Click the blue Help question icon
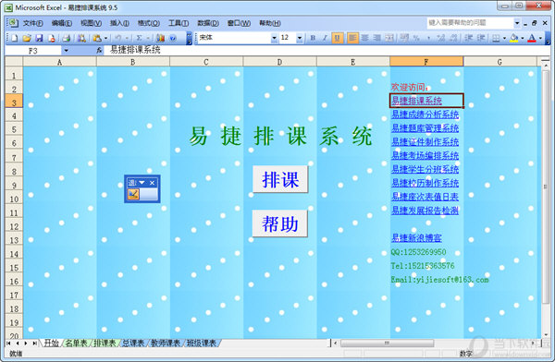This screenshot has width=555, height=362. [173, 38]
